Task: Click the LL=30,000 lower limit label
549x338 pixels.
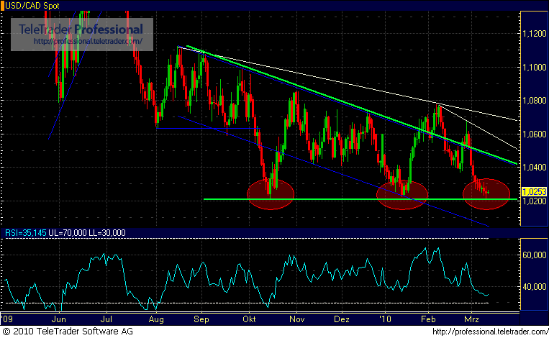Action: pos(107,233)
